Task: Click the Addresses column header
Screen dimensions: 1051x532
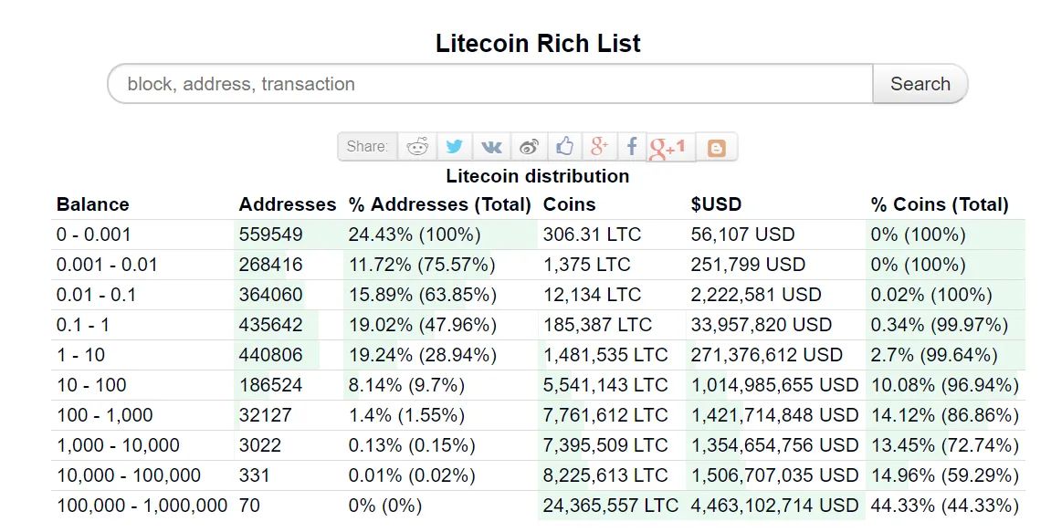Action: tap(288, 204)
